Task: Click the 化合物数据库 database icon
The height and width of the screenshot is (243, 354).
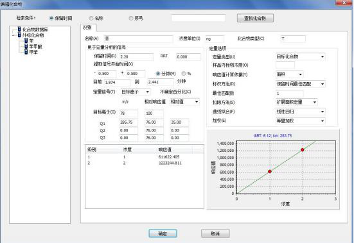Action: (x=19, y=29)
